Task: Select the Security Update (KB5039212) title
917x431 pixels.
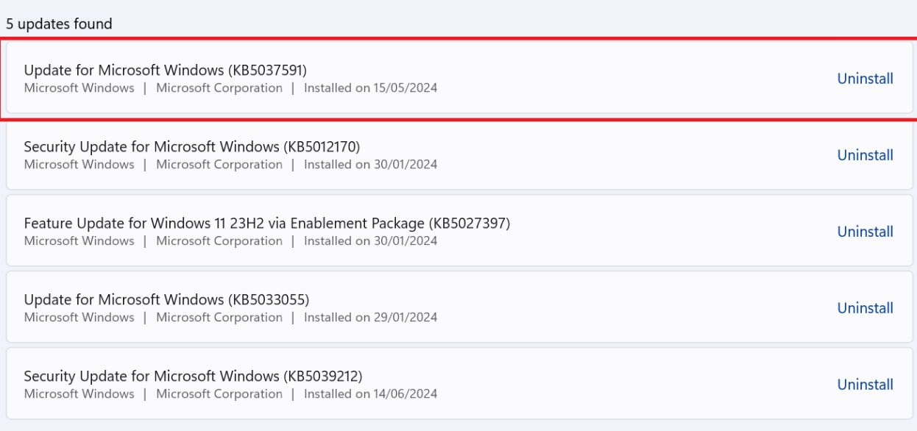Action: point(193,376)
